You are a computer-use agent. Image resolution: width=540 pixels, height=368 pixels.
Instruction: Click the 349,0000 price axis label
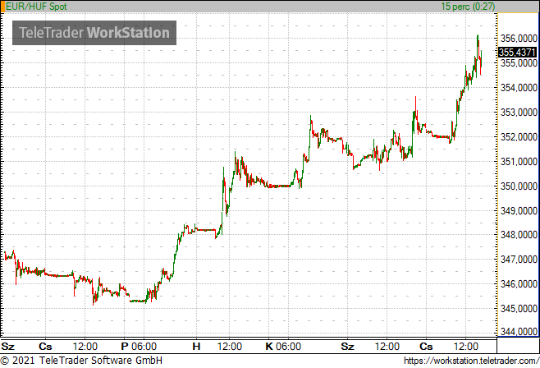pos(519,210)
